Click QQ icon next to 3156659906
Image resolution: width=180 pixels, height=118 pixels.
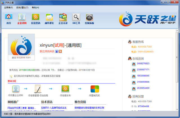(x=134, y=83)
